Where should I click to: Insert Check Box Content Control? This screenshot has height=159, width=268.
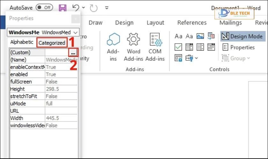click(178, 47)
